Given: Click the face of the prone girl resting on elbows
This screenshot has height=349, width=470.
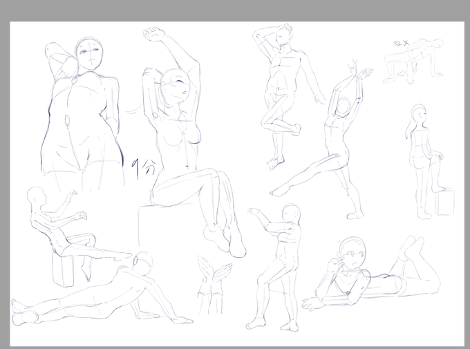Looking at the screenshot, I should click(353, 255).
